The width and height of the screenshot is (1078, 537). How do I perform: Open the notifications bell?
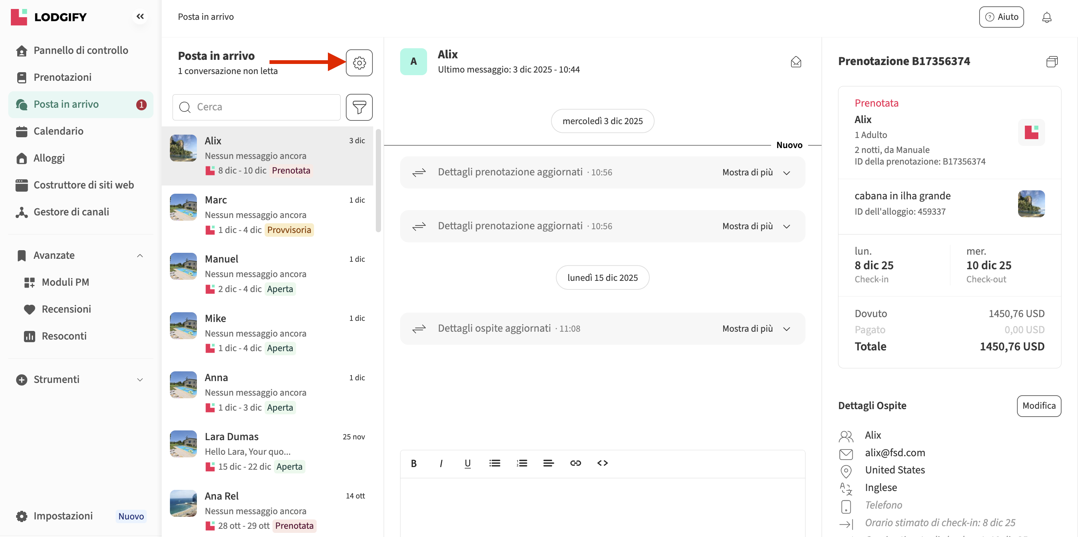(x=1046, y=17)
